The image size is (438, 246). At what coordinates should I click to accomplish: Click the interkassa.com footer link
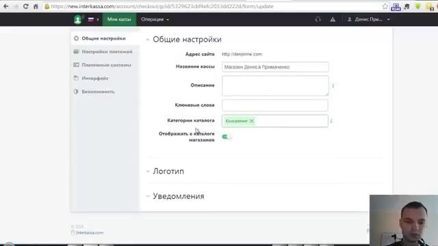90,232
